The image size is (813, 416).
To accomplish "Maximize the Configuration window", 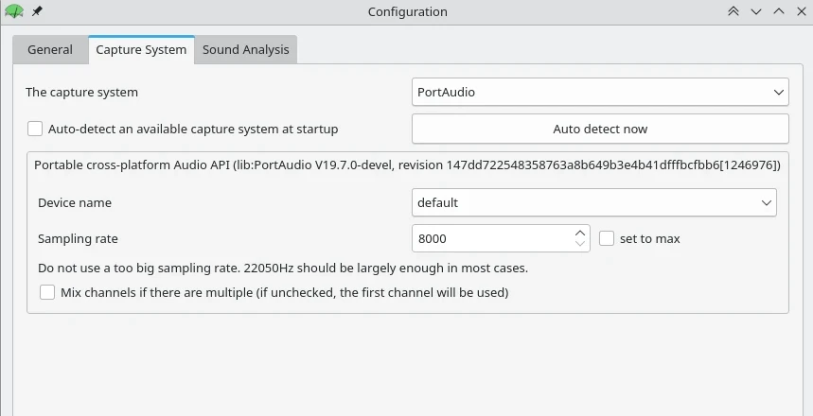I will point(779,11).
